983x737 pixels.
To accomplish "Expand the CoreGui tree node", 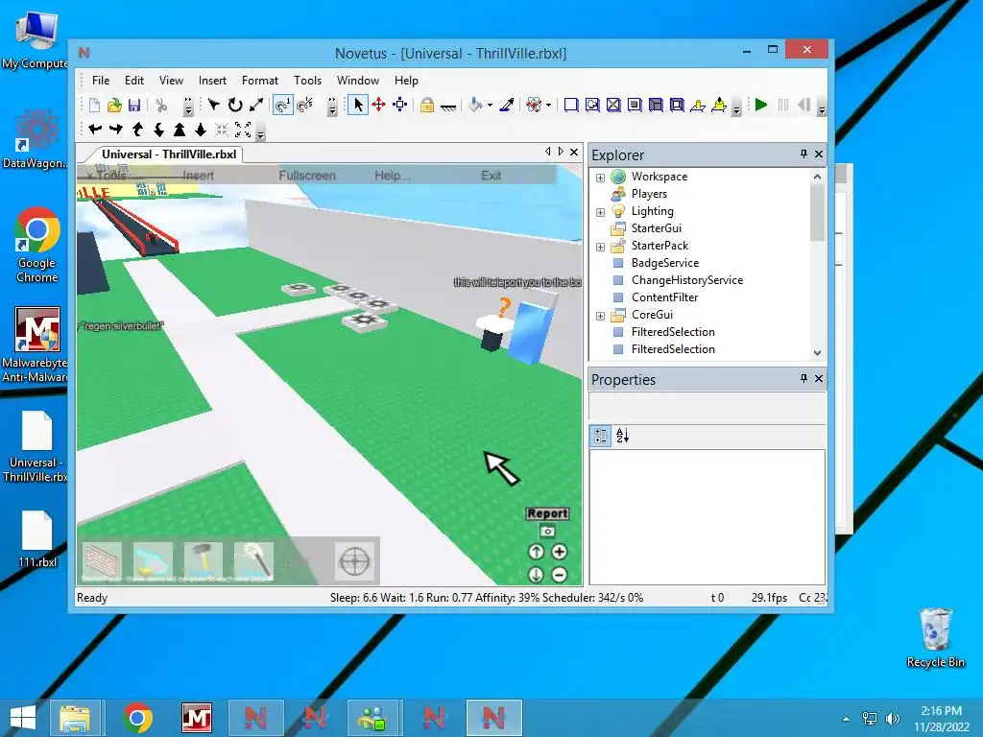I will click(600, 315).
